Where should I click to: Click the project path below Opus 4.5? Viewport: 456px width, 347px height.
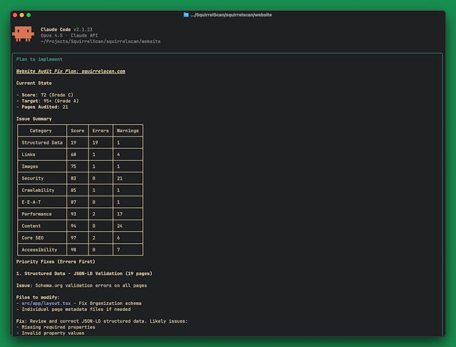click(100, 41)
